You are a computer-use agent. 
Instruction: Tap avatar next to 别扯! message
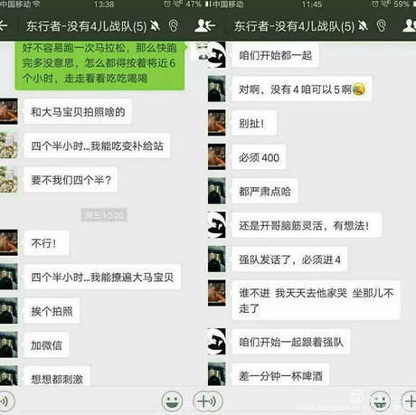(216, 123)
